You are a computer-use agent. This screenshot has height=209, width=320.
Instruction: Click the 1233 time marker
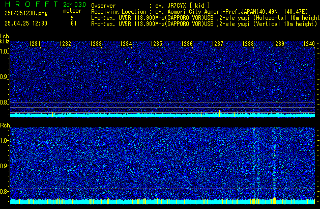[x=96, y=44]
